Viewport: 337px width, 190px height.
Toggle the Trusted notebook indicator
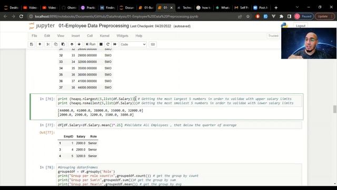273,36
